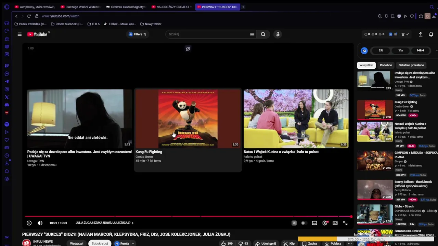Click the IQ icon in the player controls
This screenshot has height=246, width=438.
[294, 223]
